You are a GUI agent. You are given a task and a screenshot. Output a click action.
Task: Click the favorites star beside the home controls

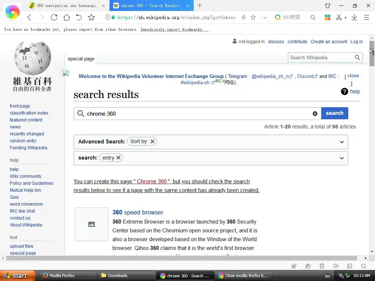91,17
